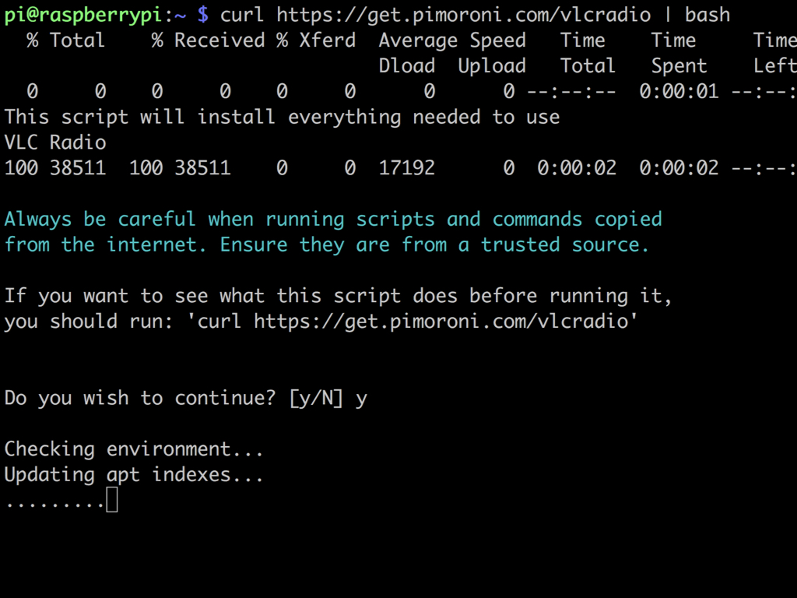The width and height of the screenshot is (797, 598).
Task: Click the 'Average Speed' column header
Action: click(x=452, y=40)
